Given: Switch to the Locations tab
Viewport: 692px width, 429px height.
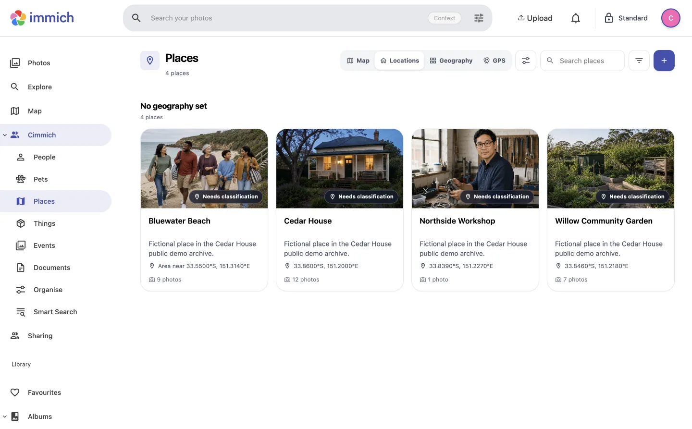Looking at the screenshot, I should tap(400, 61).
